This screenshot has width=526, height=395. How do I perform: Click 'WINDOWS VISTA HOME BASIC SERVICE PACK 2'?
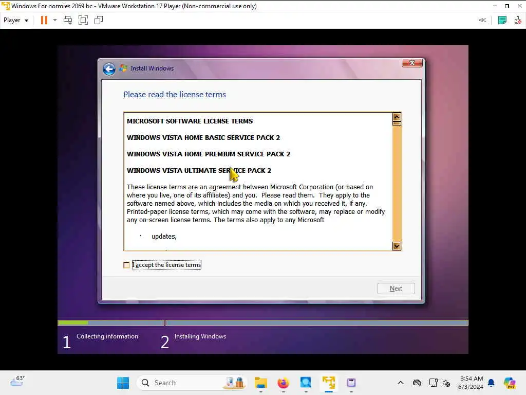(203, 138)
